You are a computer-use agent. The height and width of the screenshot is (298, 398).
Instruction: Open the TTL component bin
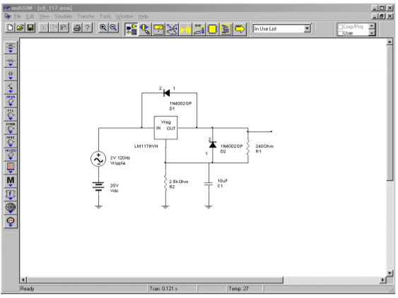coord(11,114)
